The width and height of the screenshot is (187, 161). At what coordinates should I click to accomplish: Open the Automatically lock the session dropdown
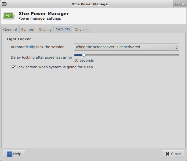pos(126,47)
